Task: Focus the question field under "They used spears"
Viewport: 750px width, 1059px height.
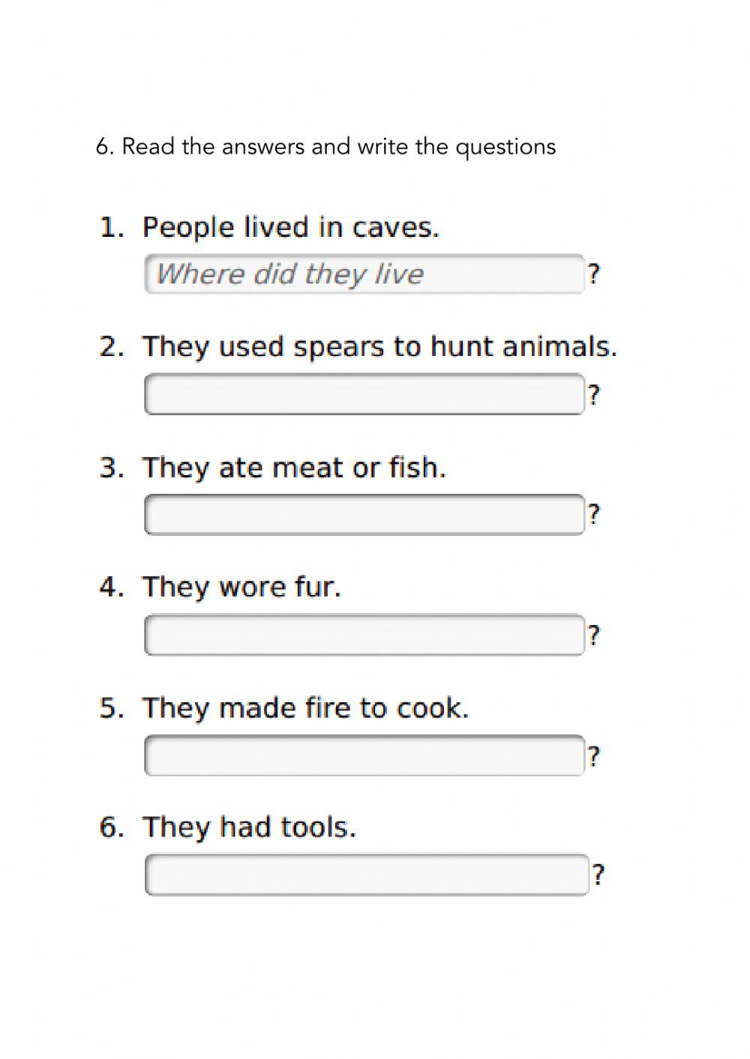Action: coord(364,394)
